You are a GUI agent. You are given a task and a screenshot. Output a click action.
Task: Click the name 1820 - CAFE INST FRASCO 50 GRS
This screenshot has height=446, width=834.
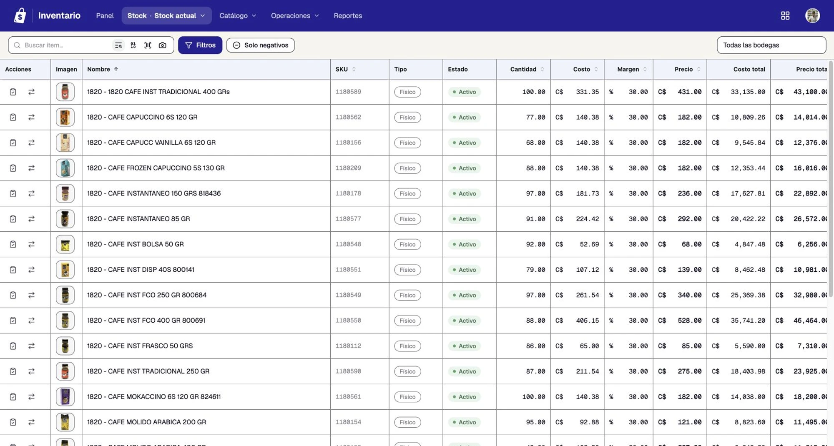tap(140, 346)
